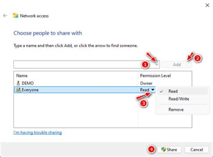
Task: Select Read permission from the menu
Action: tap(173, 91)
